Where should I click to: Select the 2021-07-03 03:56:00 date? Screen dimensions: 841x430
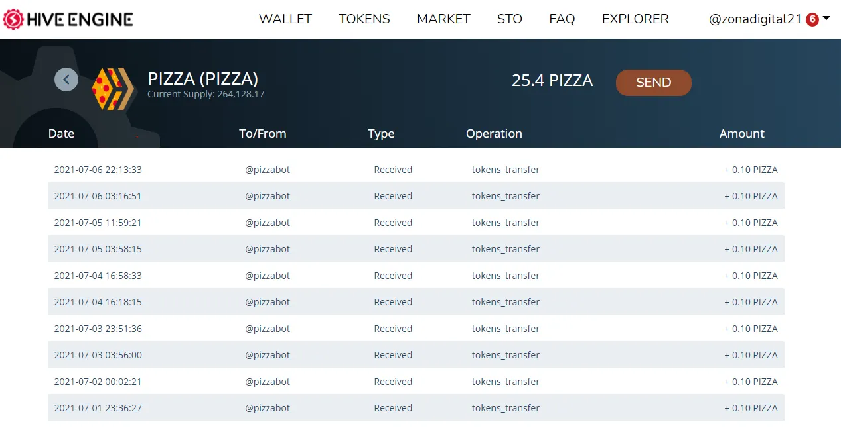(x=98, y=355)
